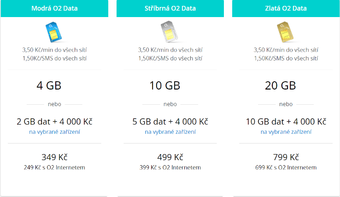Open 'na vybrané zařízení' link under Stříbrná plan
The image size is (340, 197).
[x=170, y=132]
